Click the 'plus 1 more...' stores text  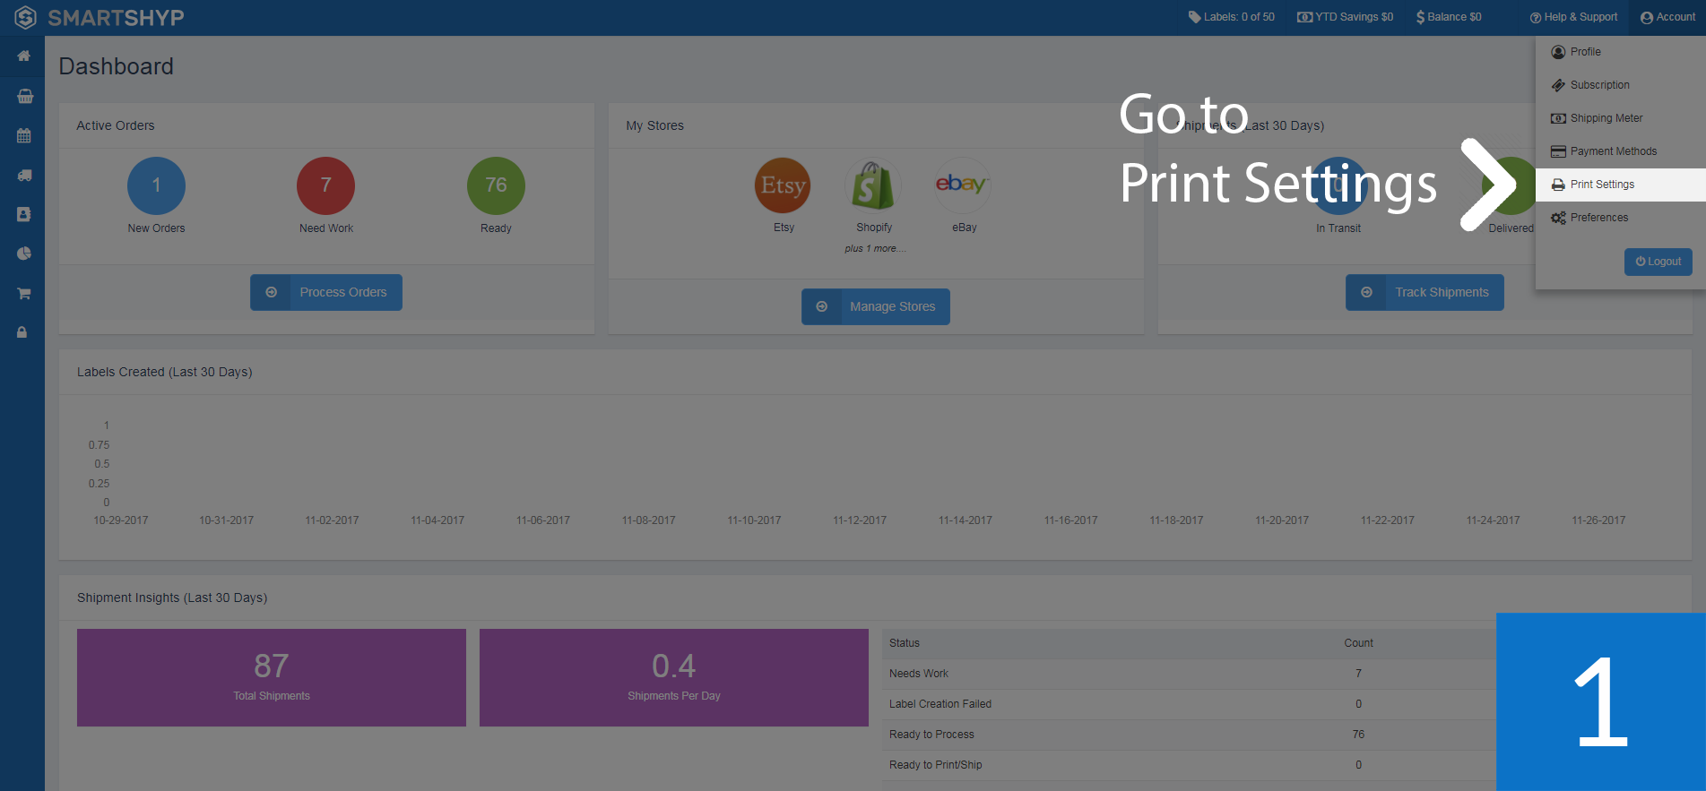[875, 248]
